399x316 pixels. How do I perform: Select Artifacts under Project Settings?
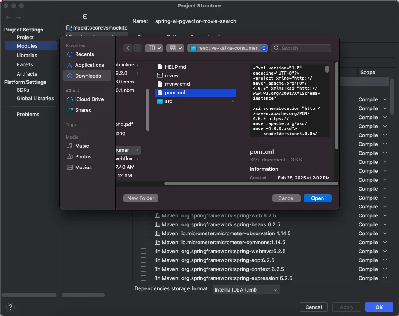click(27, 74)
